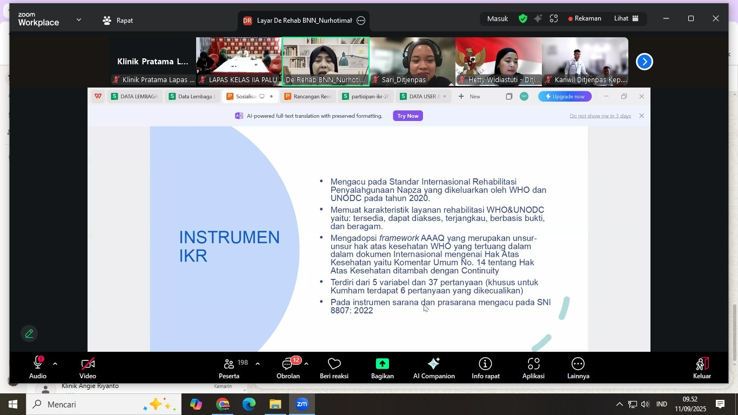The height and width of the screenshot is (415, 738).
Task: Switch to DATA USER spreadsheet tab
Action: [x=424, y=97]
